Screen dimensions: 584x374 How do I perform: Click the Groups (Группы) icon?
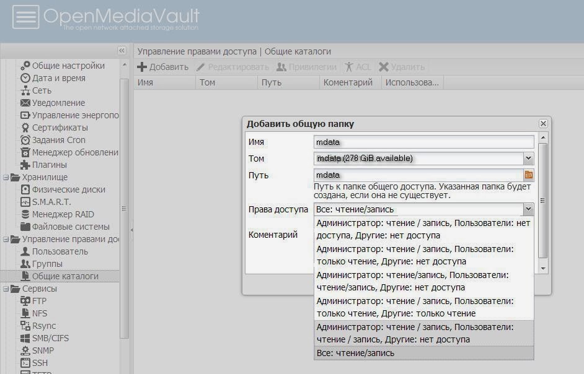pyautogui.click(x=25, y=264)
